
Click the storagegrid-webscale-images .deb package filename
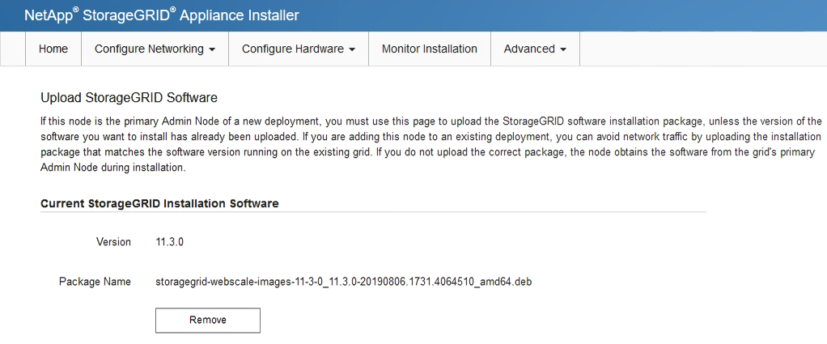[x=343, y=282]
